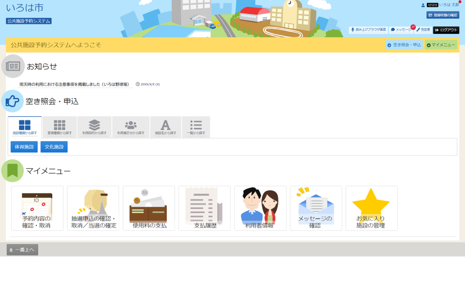Viewport: 465px width, 296px height.
Task: Open the 読み上げブラウザ画面 button
Action: click(x=368, y=30)
